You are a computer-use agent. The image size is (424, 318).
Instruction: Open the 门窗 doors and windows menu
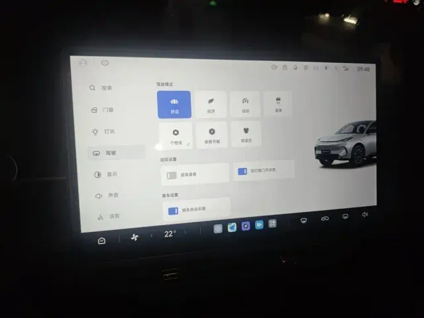click(x=102, y=110)
